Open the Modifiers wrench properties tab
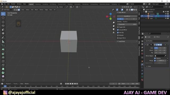This screenshot has width=170, height=95. (x=142, y=64)
